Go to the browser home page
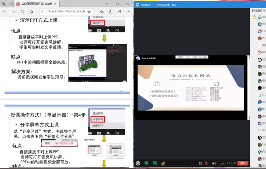The image size is (266, 169). [x=31, y=12]
